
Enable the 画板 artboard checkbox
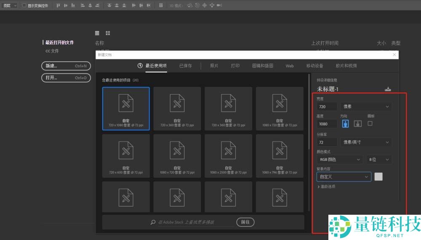click(370, 123)
